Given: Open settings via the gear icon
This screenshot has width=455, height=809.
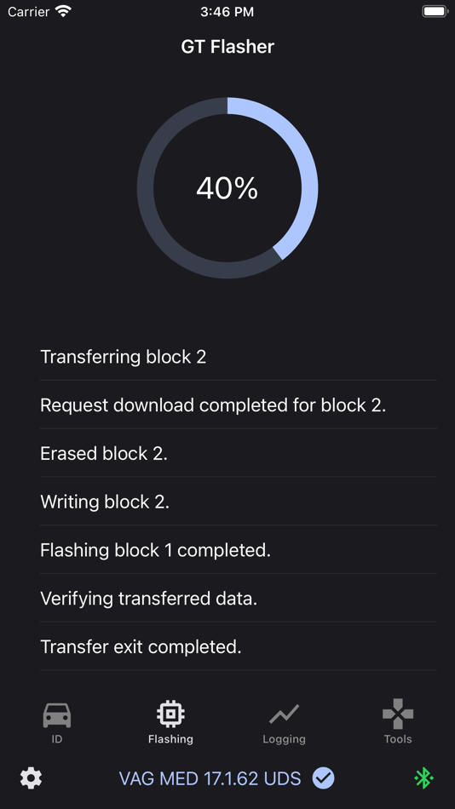Looking at the screenshot, I should tap(31, 778).
